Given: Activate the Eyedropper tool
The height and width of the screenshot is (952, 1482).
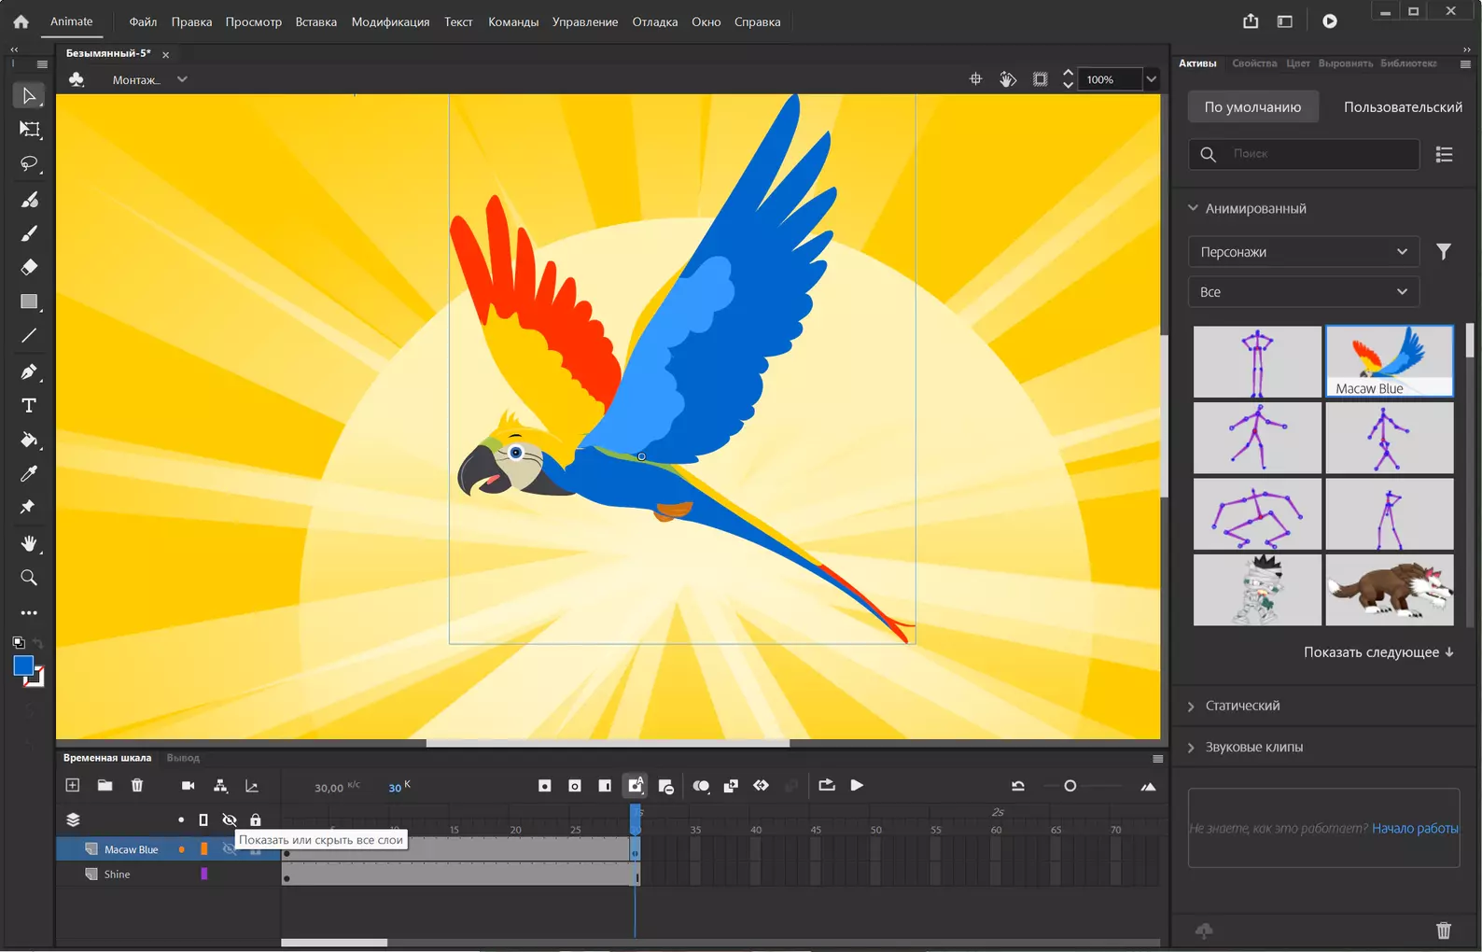Looking at the screenshot, I should pos(29,474).
